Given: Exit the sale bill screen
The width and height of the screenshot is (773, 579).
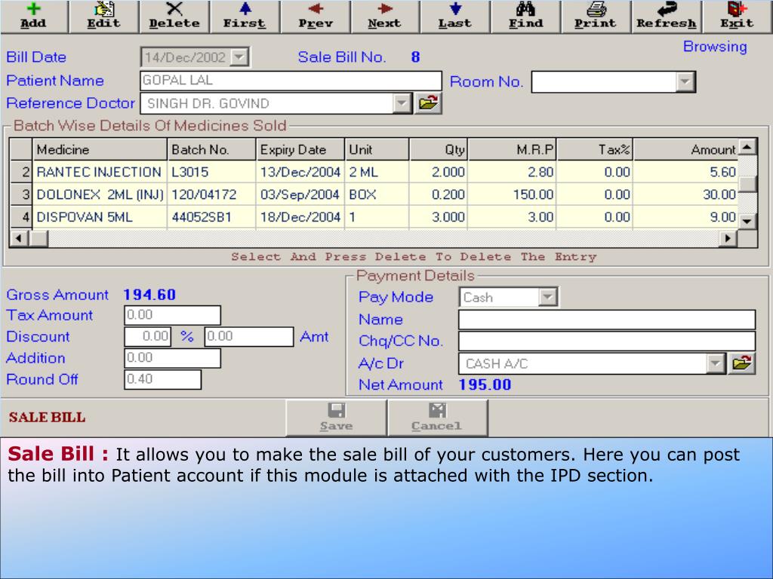Looking at the screenshot, I should (737, 17).
